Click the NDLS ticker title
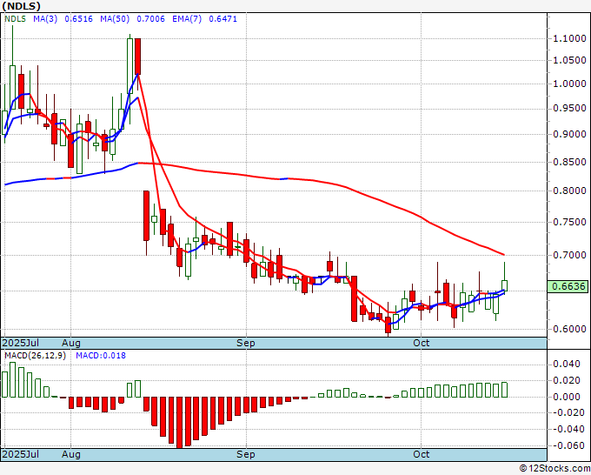The height and width of the screenshot is (475, 591). 21,6
